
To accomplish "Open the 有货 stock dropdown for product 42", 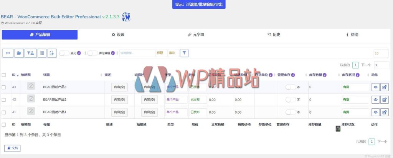I will [x=355, y=99].
